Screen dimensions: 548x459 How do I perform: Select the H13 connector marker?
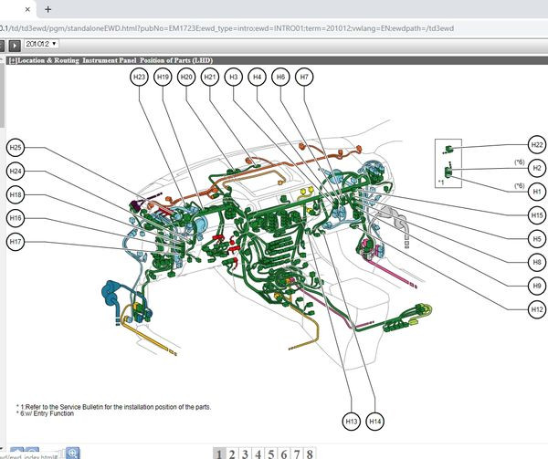pos(352,422)
